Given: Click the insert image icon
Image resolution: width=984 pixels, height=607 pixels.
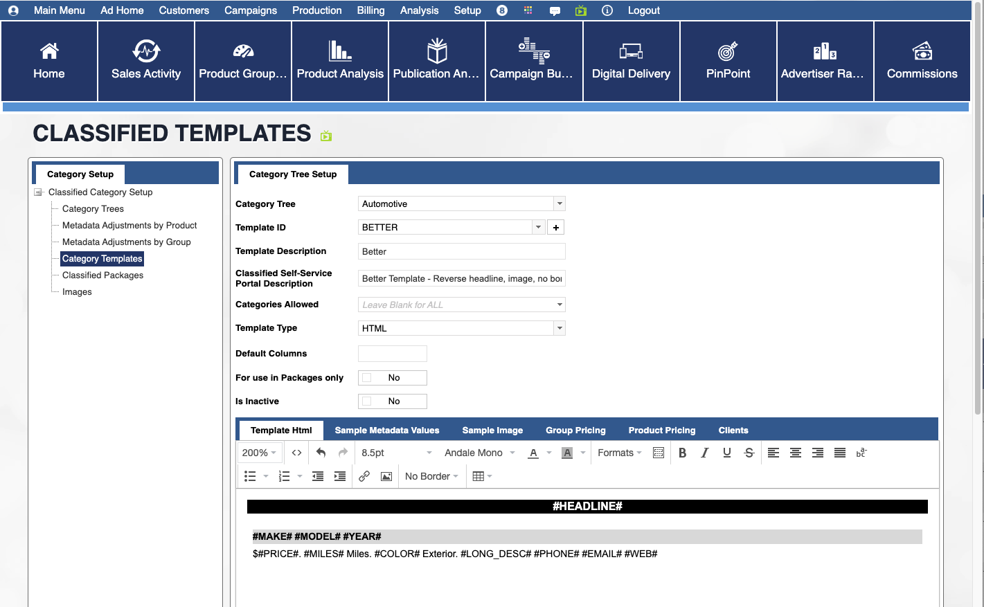Looking at the screenshot, I should click(x=386, y=476).
